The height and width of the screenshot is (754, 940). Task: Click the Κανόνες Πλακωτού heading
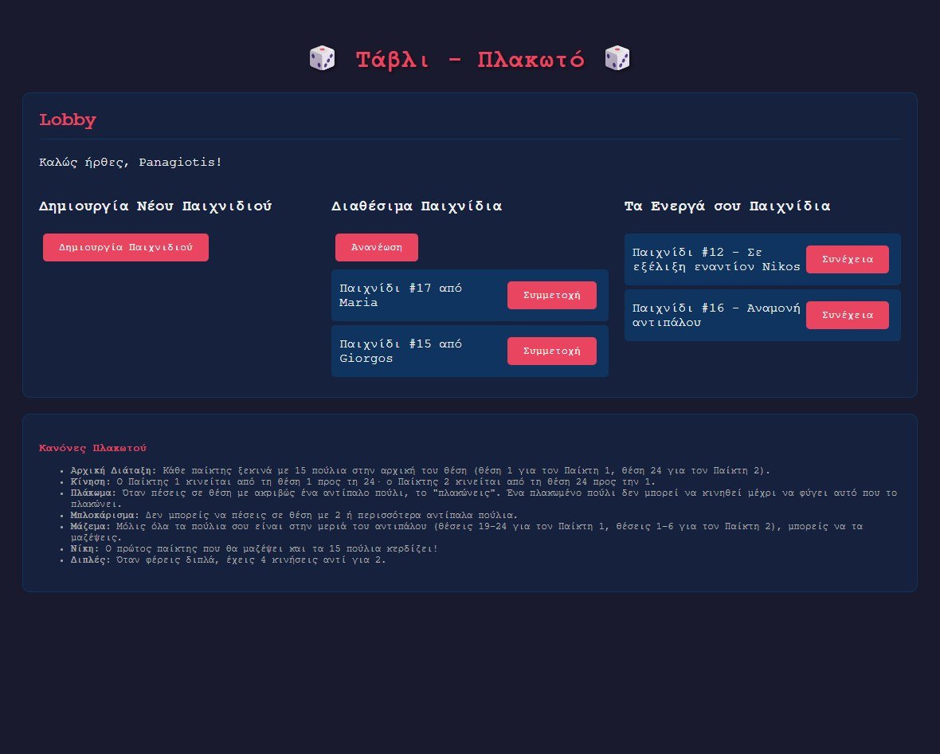[x=93, y=447]
